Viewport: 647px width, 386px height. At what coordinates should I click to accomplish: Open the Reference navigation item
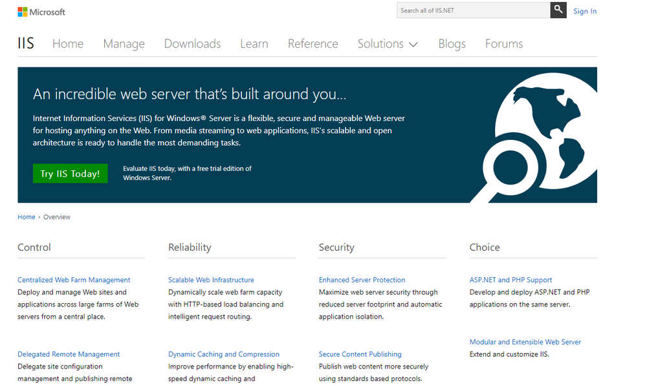point(313,44)
